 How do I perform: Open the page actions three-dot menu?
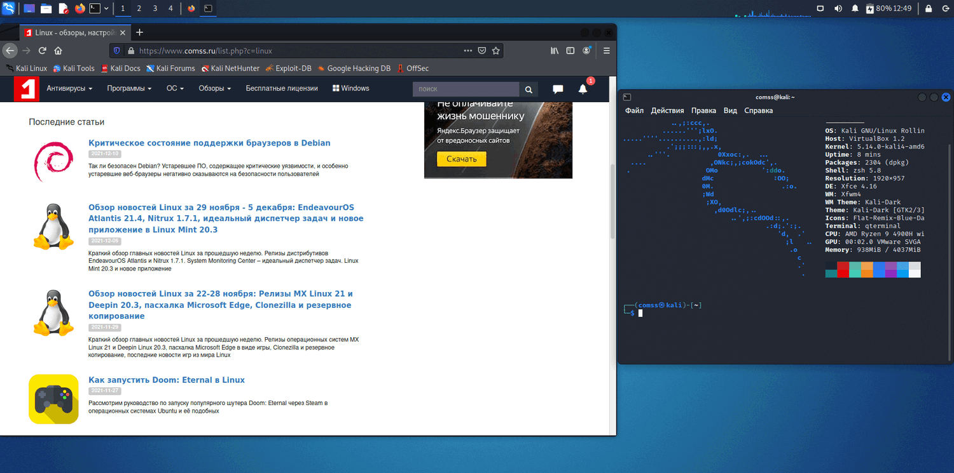tap(468, 51)
